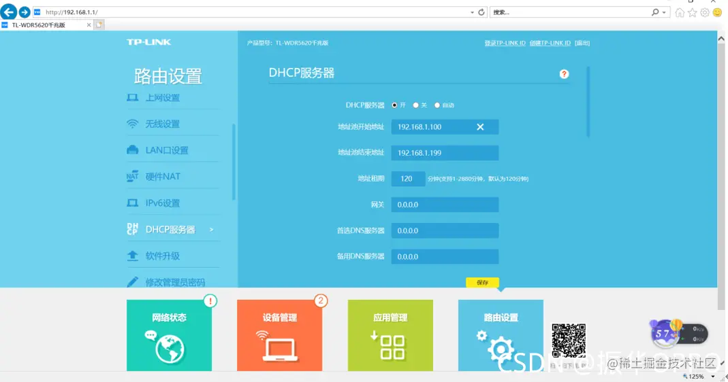
Task: Click the 地址池结束地址 input field
Action: 445,153
